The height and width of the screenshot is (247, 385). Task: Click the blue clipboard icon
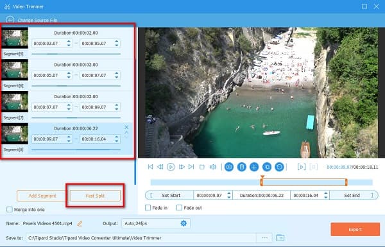coord(242,167)
